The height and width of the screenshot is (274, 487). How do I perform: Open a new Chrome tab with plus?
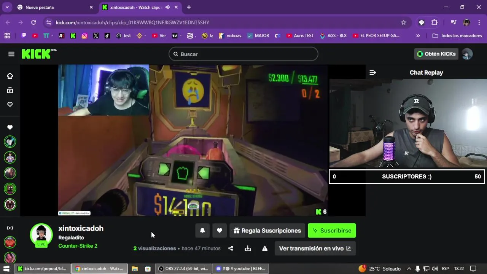[189, 7]
